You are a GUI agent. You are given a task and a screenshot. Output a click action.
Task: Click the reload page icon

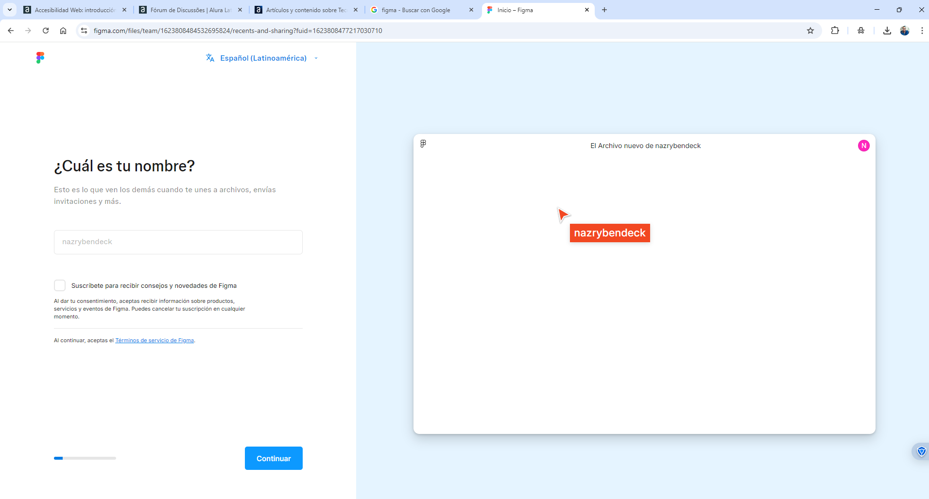point(45,30)
